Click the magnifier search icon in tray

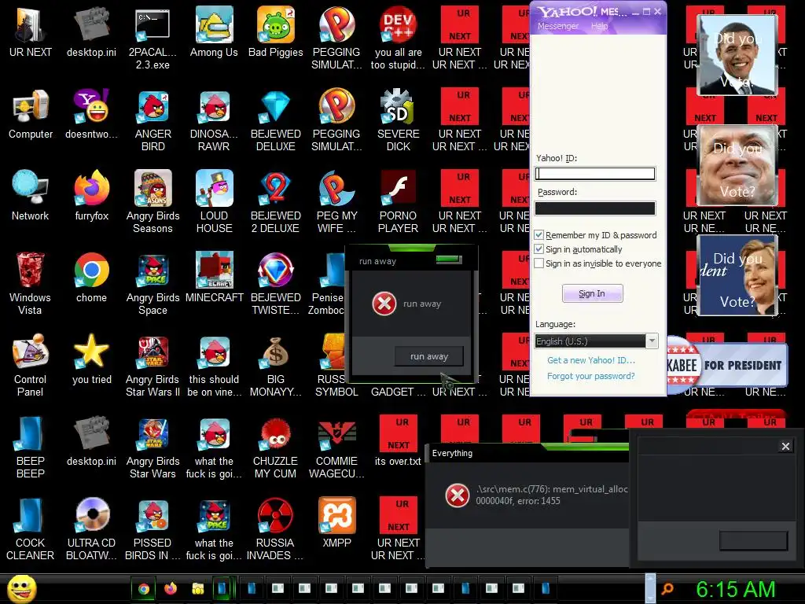(667, 588)
